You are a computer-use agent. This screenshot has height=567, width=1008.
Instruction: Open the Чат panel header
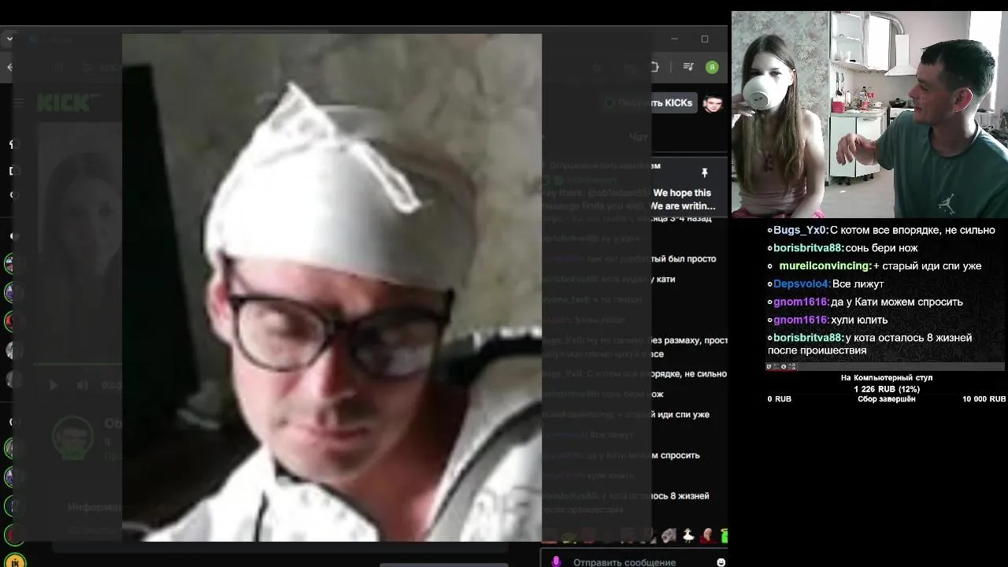click(638, 137)
